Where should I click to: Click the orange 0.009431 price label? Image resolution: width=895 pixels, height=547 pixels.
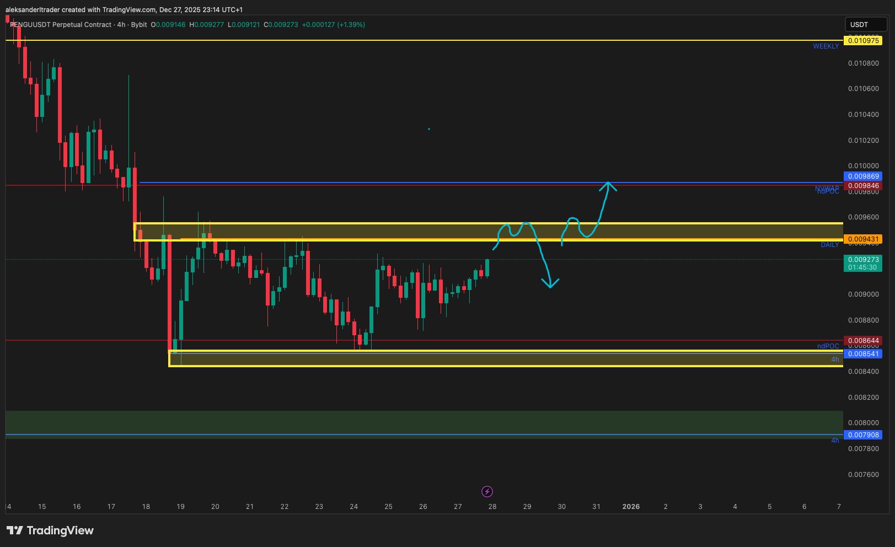click(863, 239)
